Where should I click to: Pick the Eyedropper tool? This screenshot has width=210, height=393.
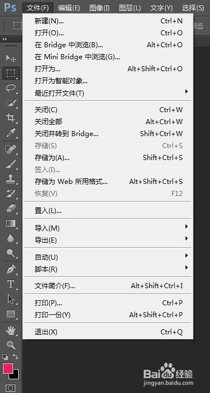[x=11, y=132]
